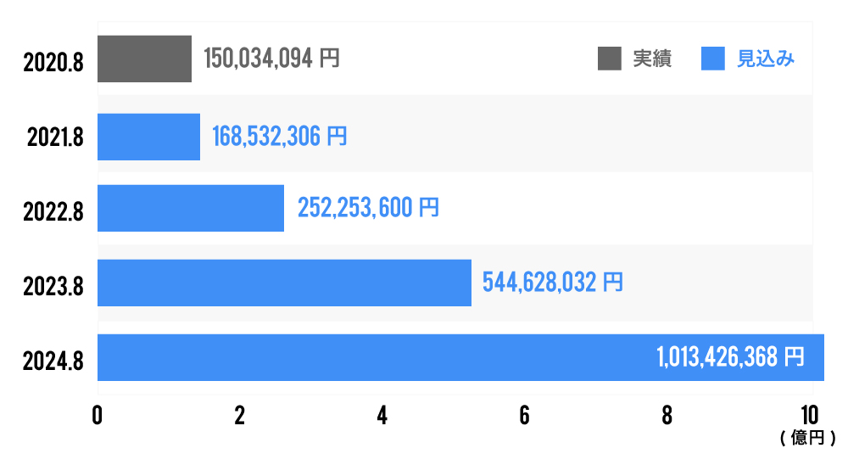Click the axis tick labeled 8

tap(667, 416)
